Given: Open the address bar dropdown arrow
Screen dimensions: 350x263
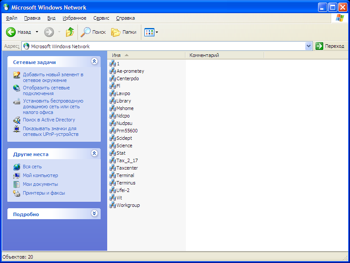Looking at the screenshot, I should [x=309, y=46].
